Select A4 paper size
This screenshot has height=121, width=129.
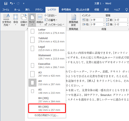[47, 83]
